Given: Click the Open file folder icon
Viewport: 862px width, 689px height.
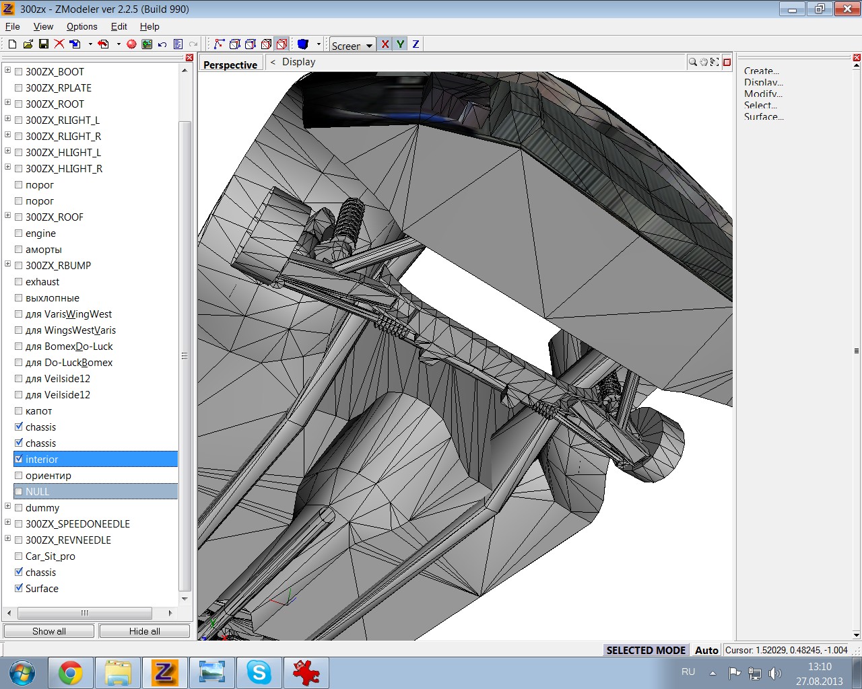Looking at the screenshot, I should tap(28, 44).
